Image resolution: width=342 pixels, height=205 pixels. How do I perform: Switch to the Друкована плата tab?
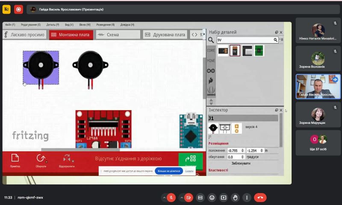point(165,35)
